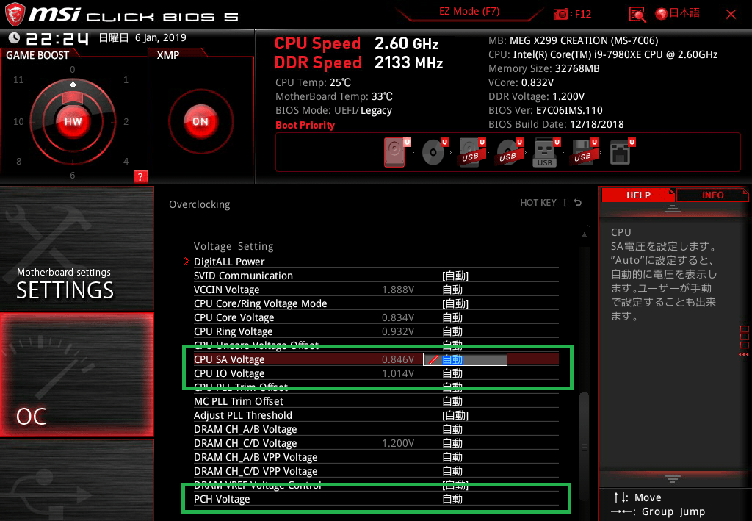Select the USB CD/DVD boot icon

[508, 152]
